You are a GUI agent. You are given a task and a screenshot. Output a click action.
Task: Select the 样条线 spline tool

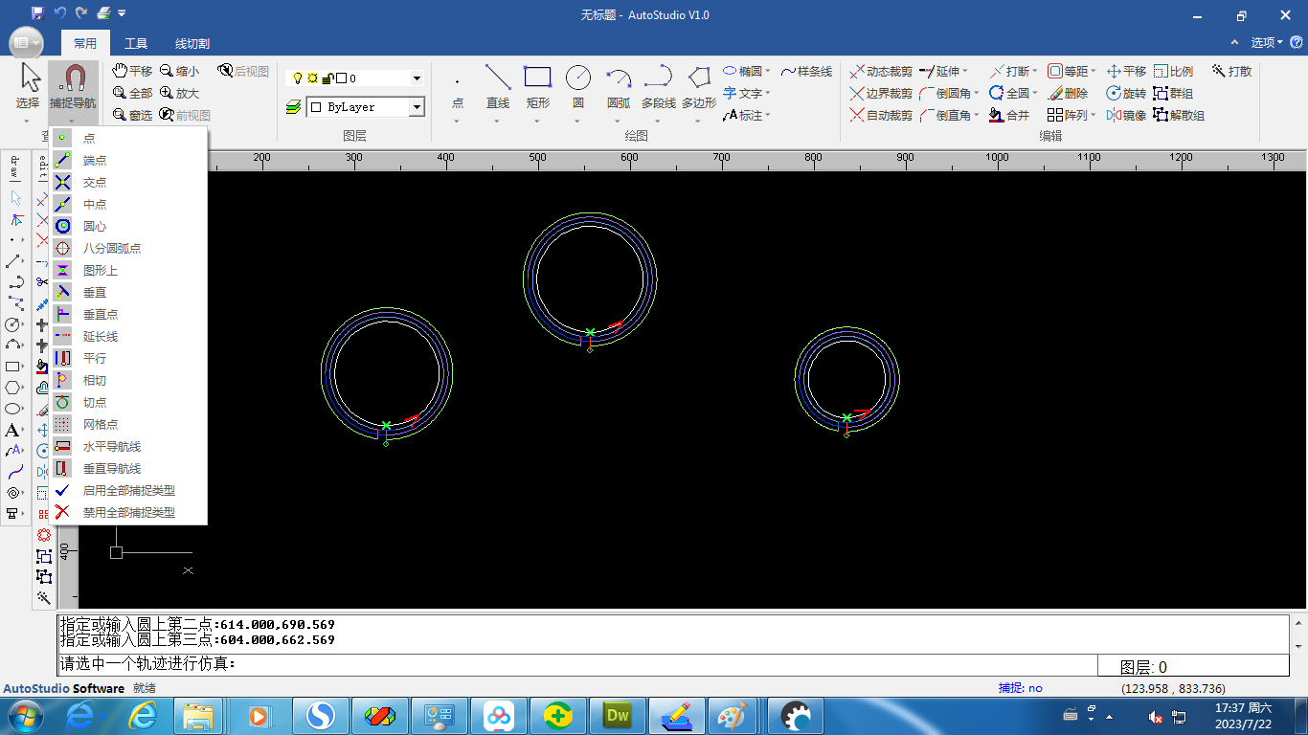[806, 71]
